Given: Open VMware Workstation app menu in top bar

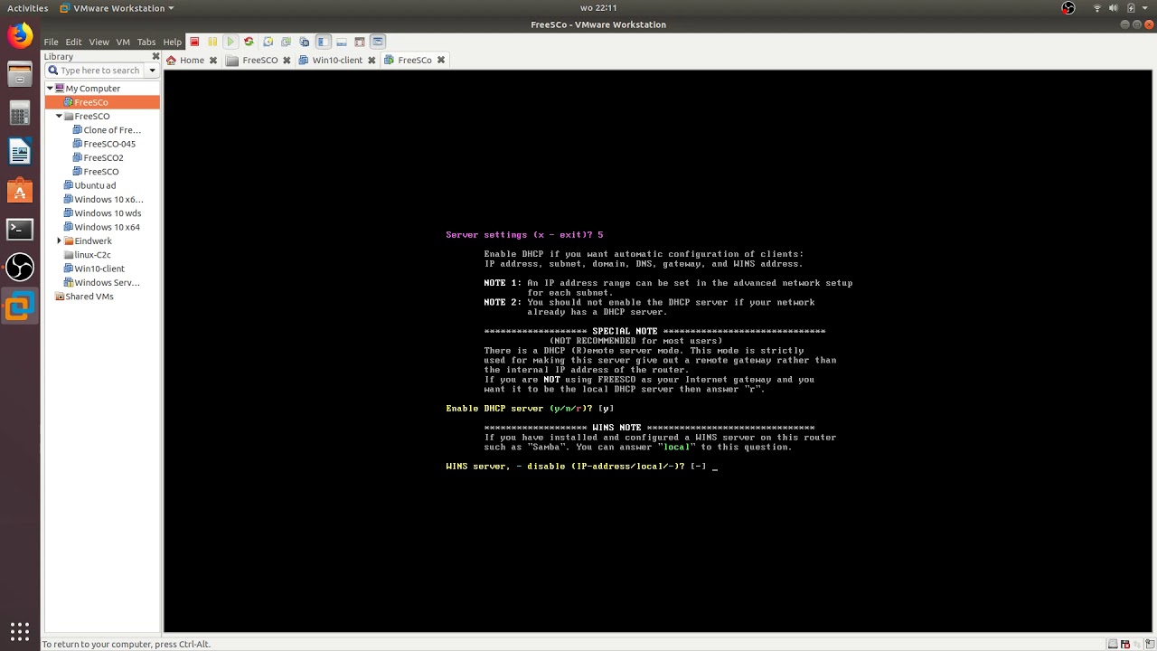Looking at the screenshot, I should 117,8.
